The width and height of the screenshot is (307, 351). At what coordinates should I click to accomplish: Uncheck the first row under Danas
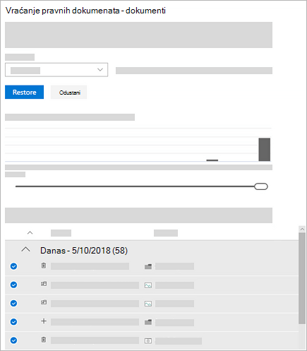point(13,266)
